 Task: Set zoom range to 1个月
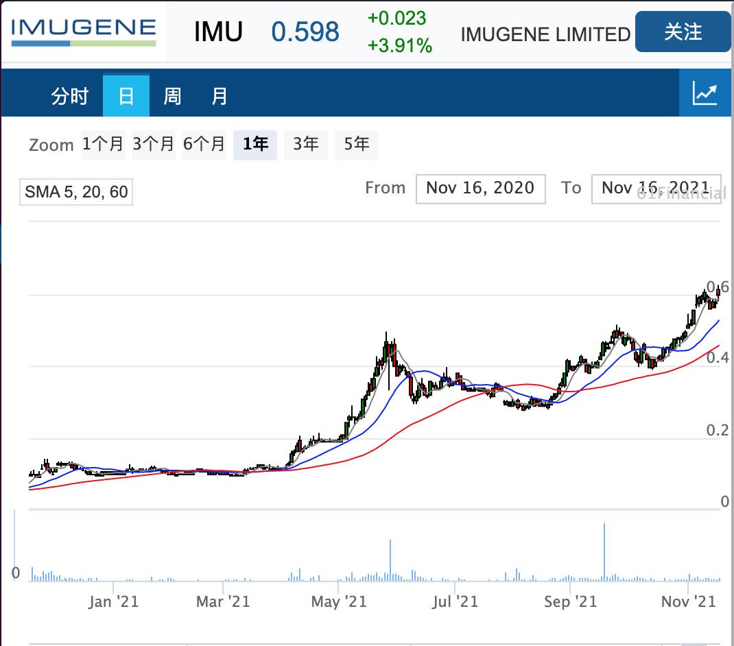(103, 144)
